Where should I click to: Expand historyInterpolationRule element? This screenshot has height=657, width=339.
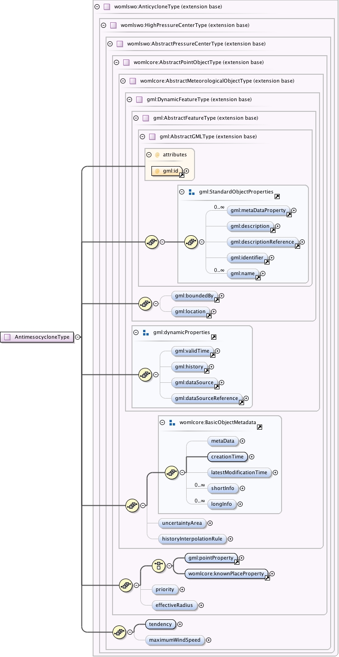coord(231,539)
